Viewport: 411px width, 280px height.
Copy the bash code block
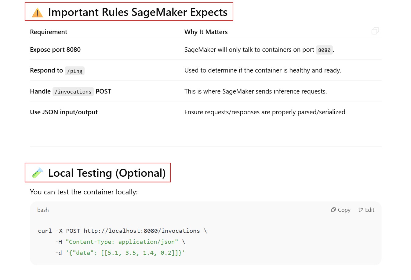coord(340,210)
